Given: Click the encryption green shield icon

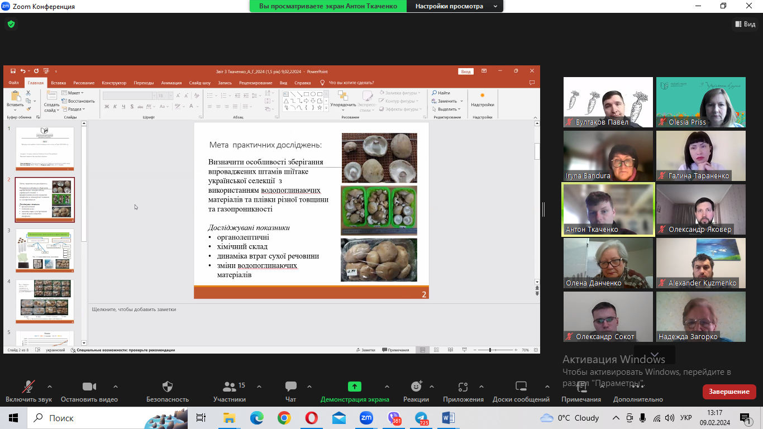Looking at the screenshot, I should (11, 24).
